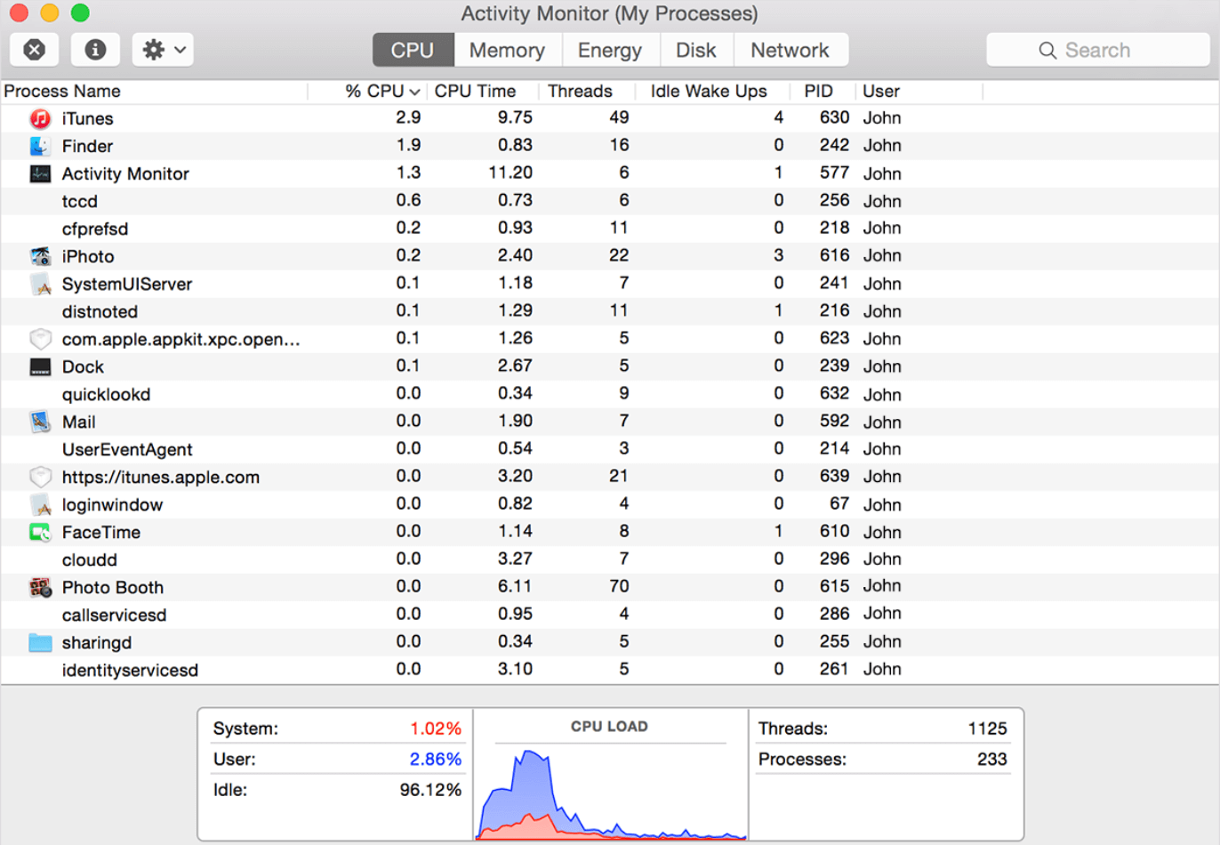Click the Quit Process (X) toolbar button
Image resolution: width=1220 pixels, height=845 pixels.
coord(34,50)
